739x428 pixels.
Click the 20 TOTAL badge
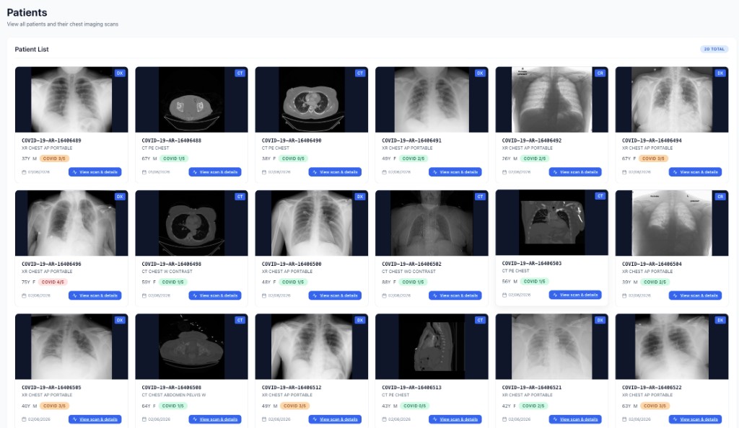714,49
